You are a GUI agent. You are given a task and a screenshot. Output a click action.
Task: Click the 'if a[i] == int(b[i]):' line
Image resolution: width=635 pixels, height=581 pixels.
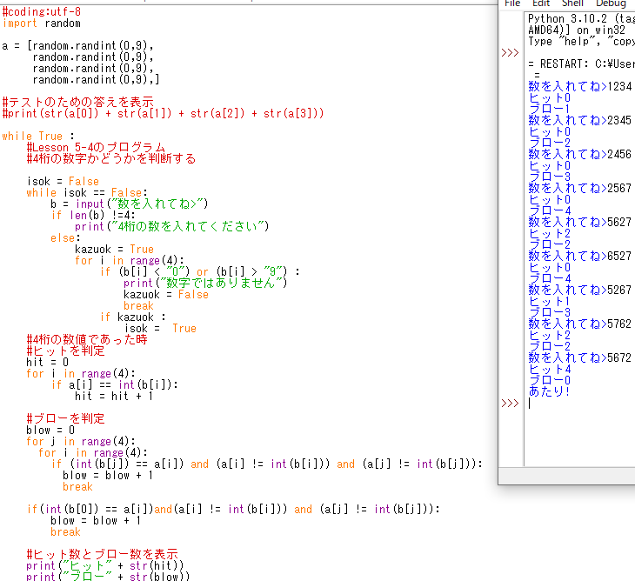point(115,384)
